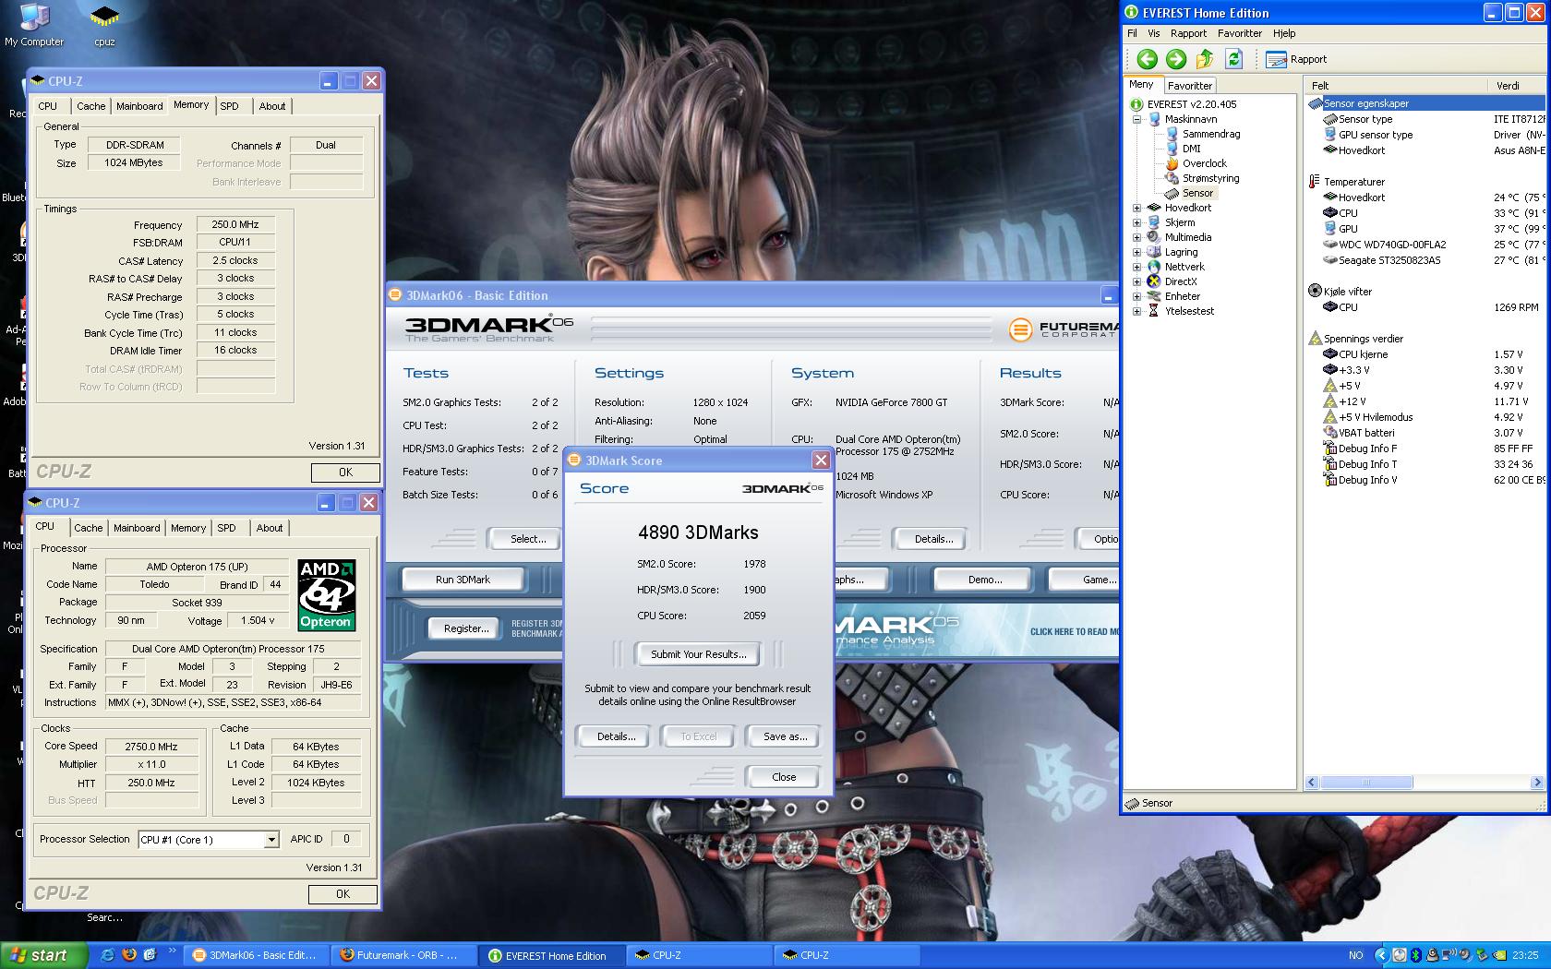Image resolution: width=1551 pixels, height=969 pixels.
Task: Click OK in the Memory CPU-Z window
Action: pyautogui.click(x=345, y=472)
